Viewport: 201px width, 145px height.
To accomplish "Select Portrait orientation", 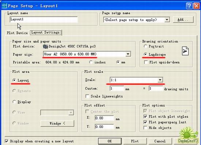I will click(x=145, y=46).
